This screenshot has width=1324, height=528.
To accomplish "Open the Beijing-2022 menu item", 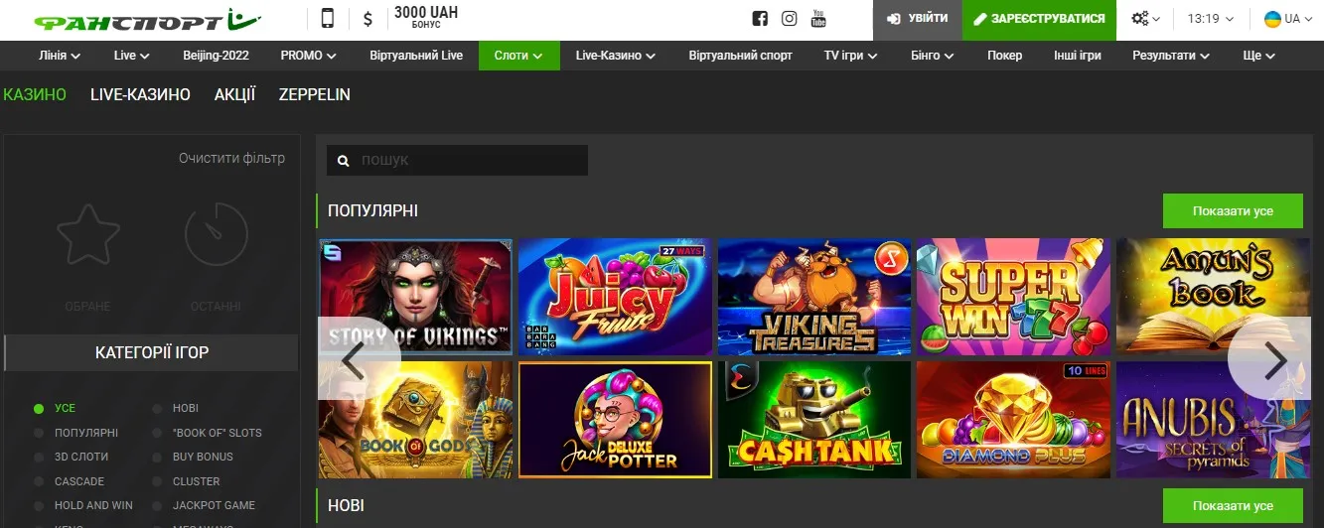I will [x=216, y=56].
